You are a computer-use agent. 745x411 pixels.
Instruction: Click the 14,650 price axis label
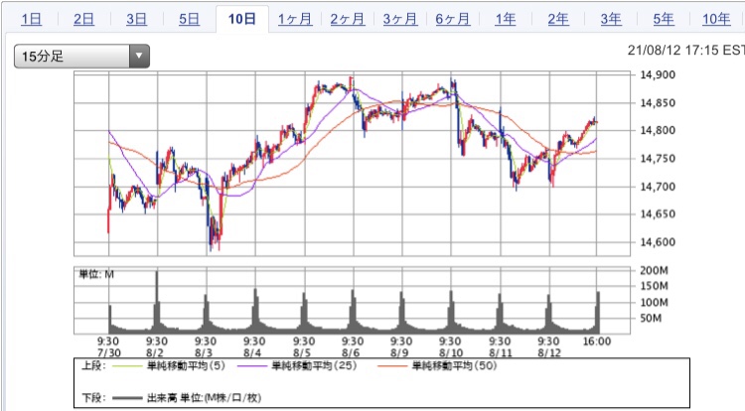pyautogui.click(x=658, y=214)
